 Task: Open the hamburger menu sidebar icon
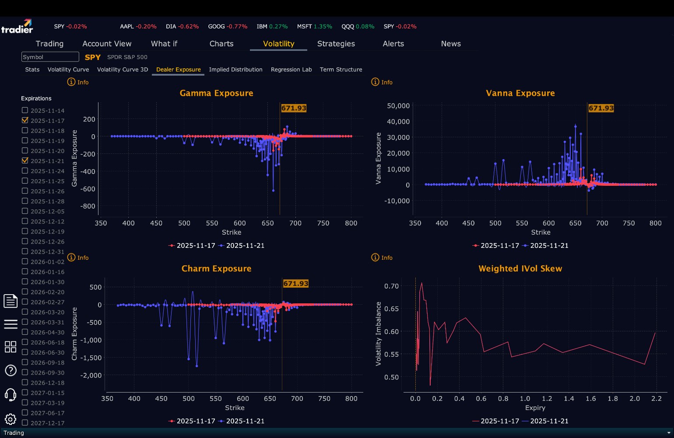tap(11, 324)
